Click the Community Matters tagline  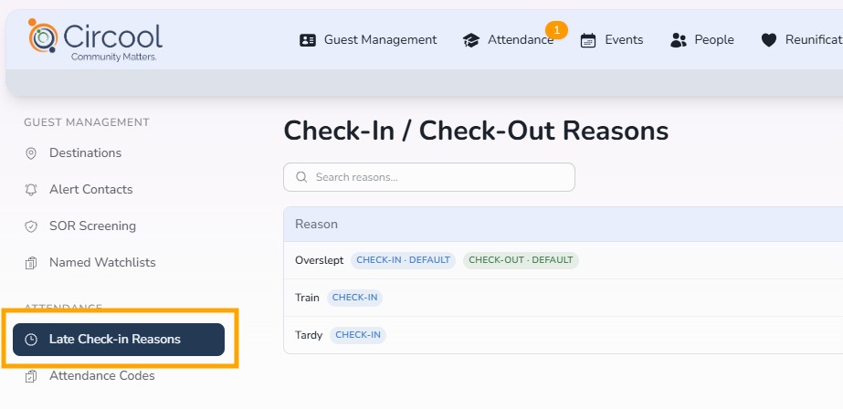click(x=114, y=57)
